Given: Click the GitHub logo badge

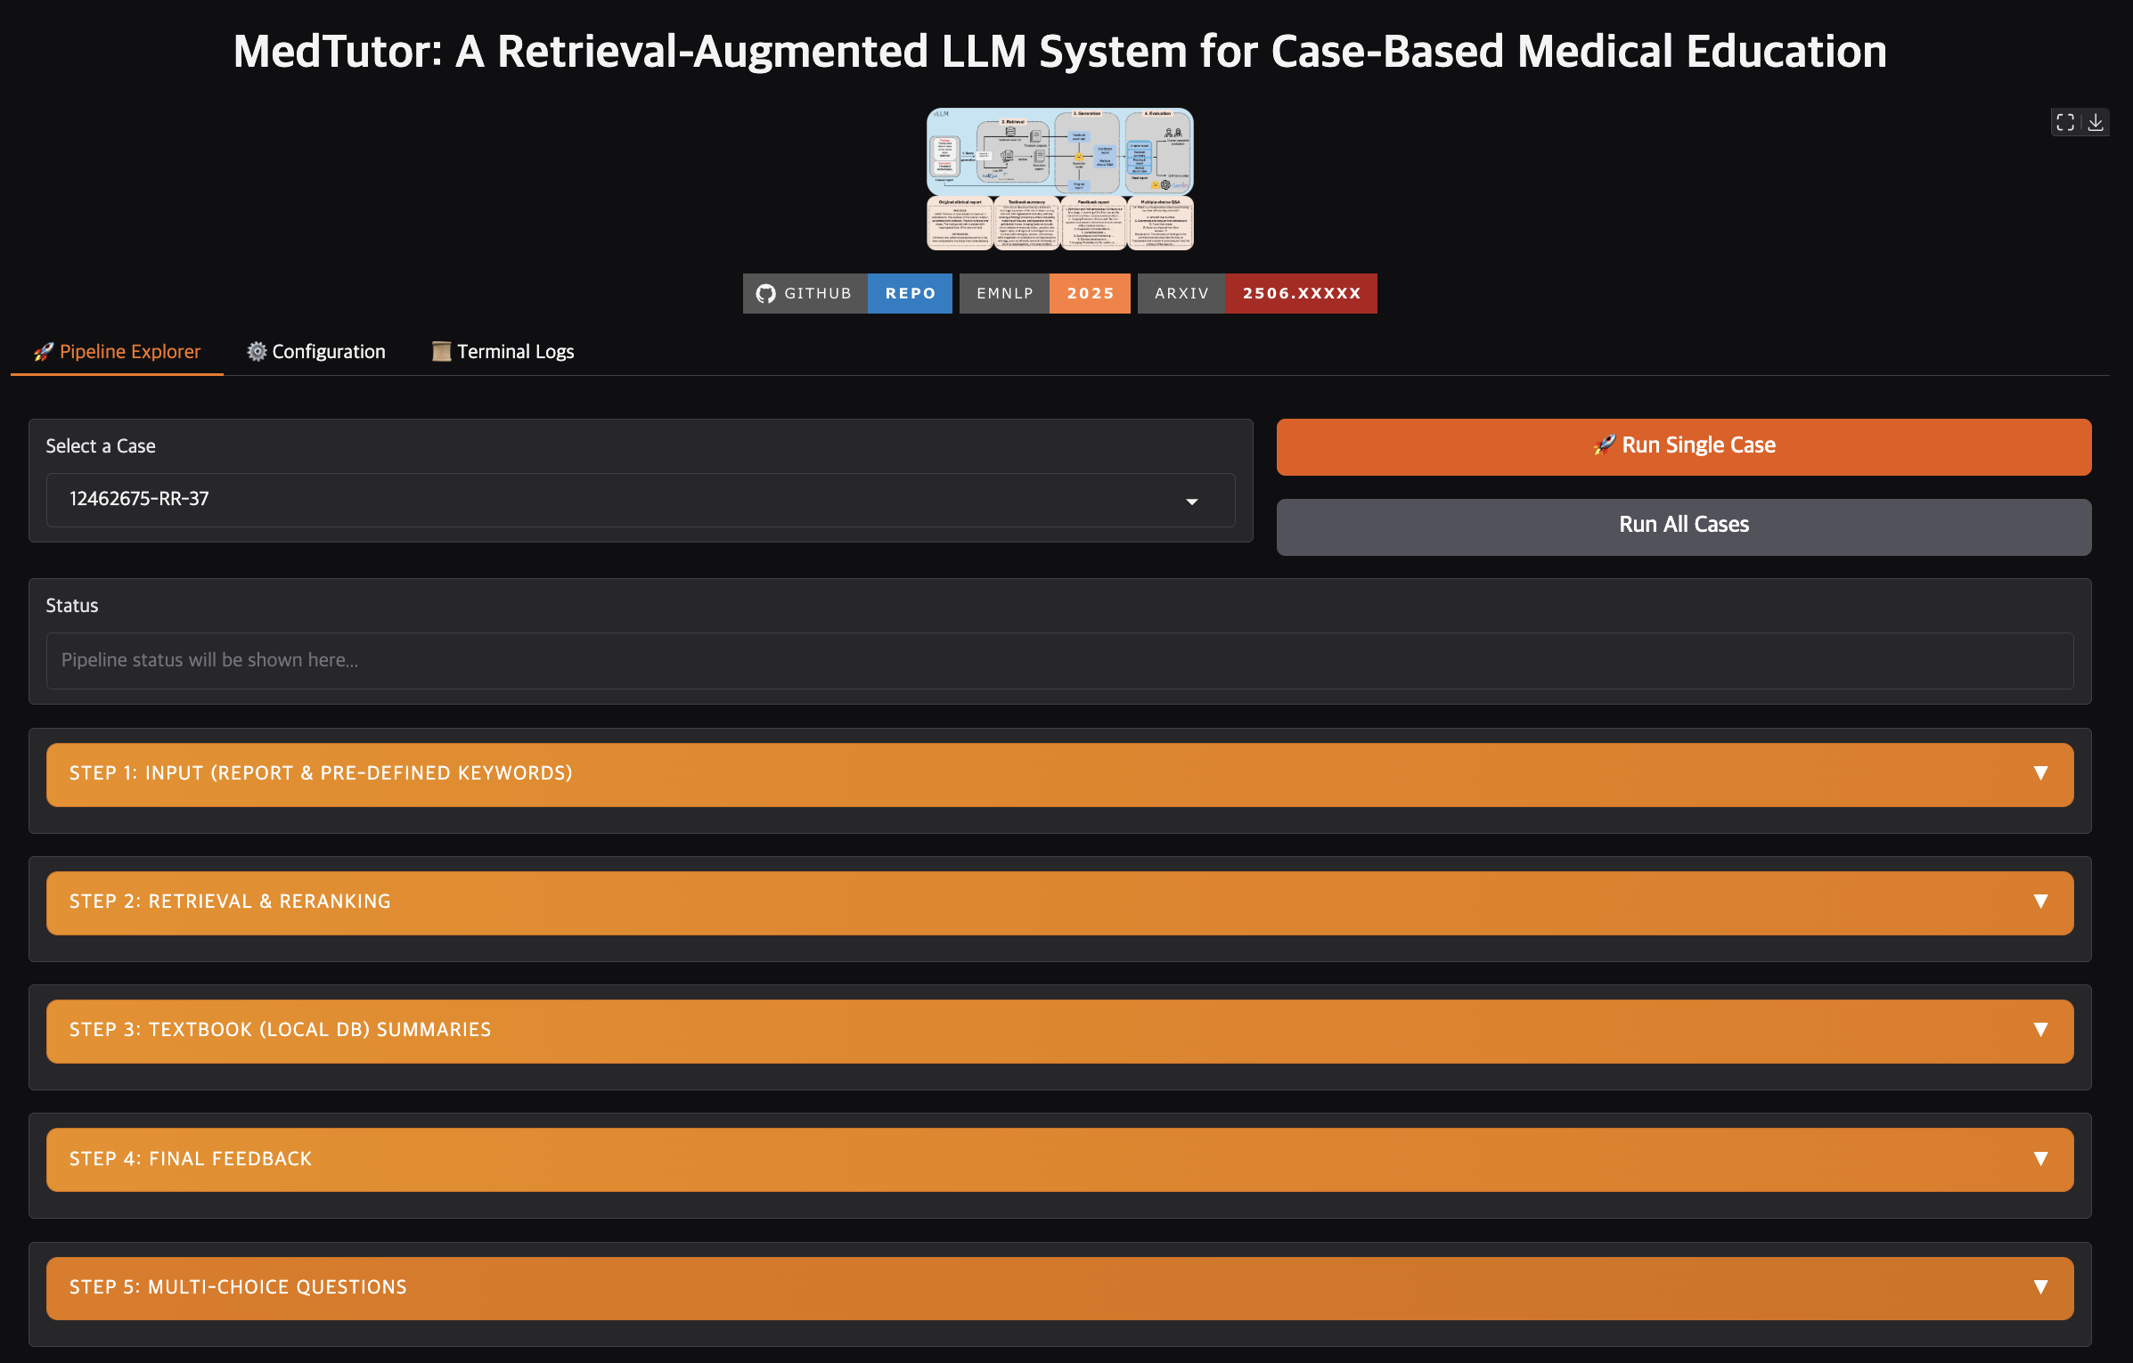Looking at the screenshot, I should [765, 294].
